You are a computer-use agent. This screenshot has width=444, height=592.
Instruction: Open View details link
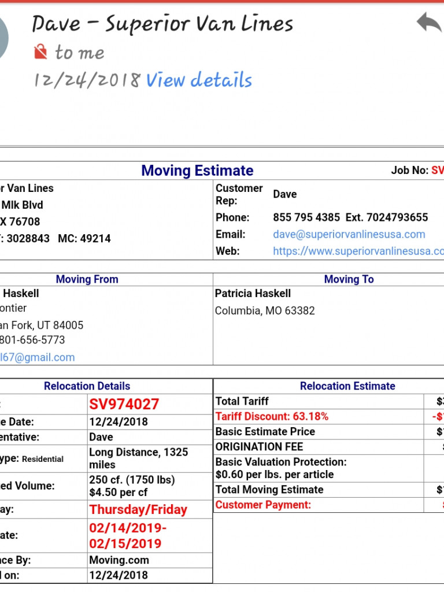(199, 80)
